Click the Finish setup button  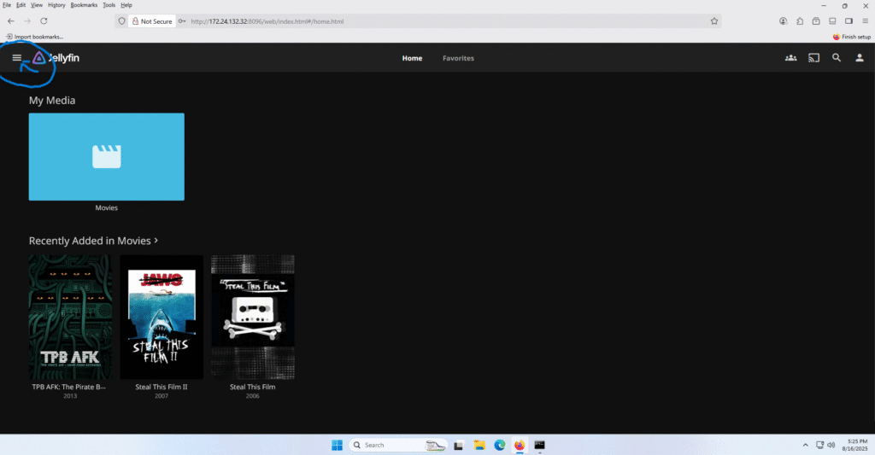click(852, 37)
